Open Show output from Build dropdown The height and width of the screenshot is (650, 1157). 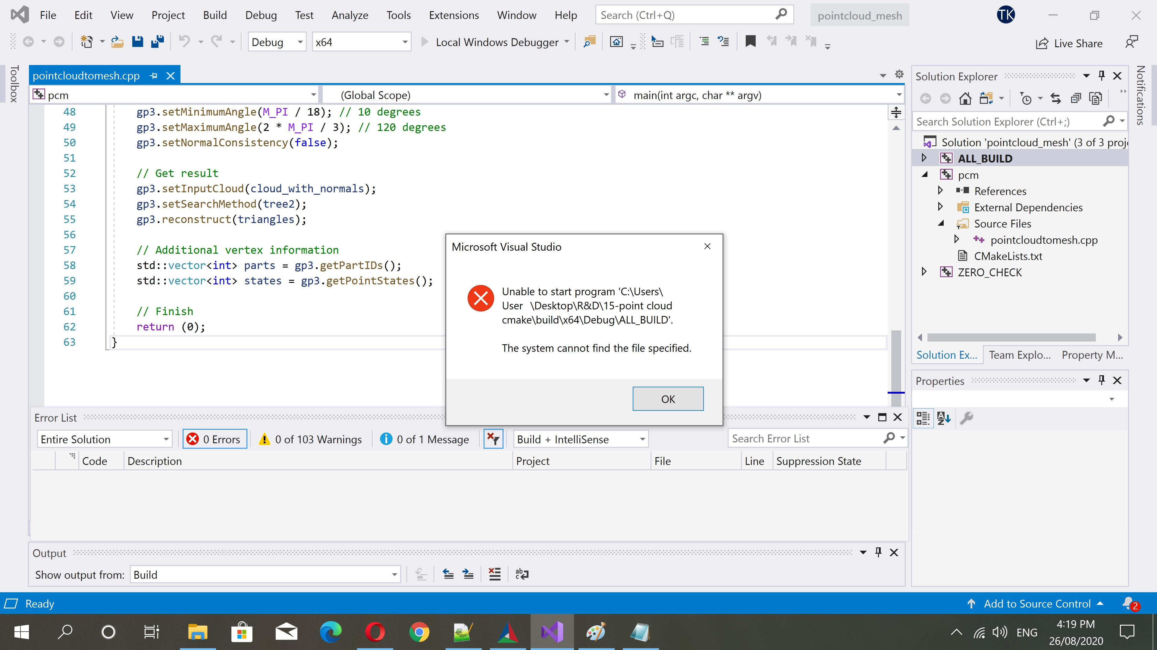click(x=265, y=574)
